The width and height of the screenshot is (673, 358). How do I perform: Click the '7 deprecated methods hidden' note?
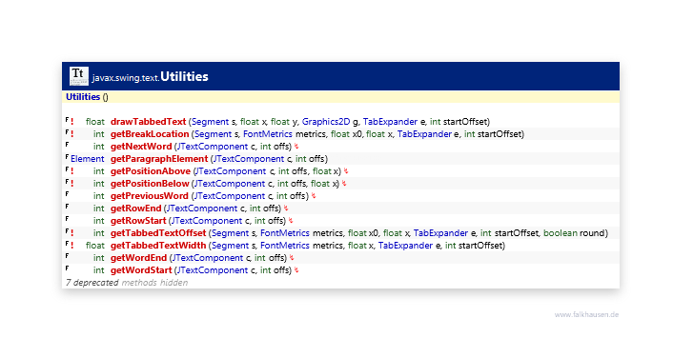127,283
